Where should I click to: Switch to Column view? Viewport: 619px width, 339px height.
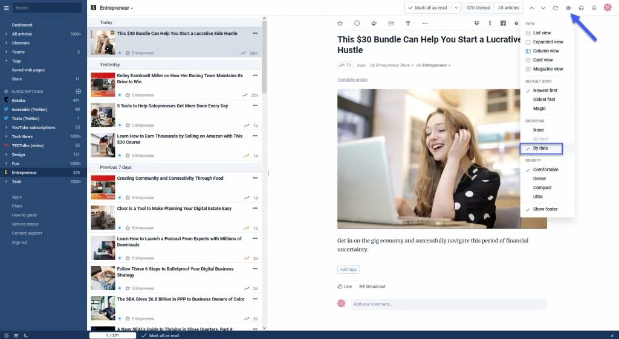pyautogui.click(x=546, y=51)
